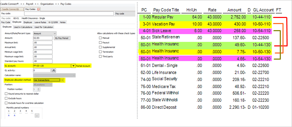This screenshot has height=127, width=292.
Task: Click the By Pay Period button
Action: [62, 38]
